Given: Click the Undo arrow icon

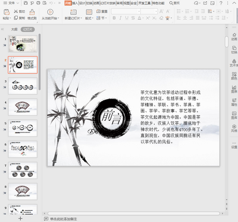Looking at the screenshot, I should tap(51, 3).
